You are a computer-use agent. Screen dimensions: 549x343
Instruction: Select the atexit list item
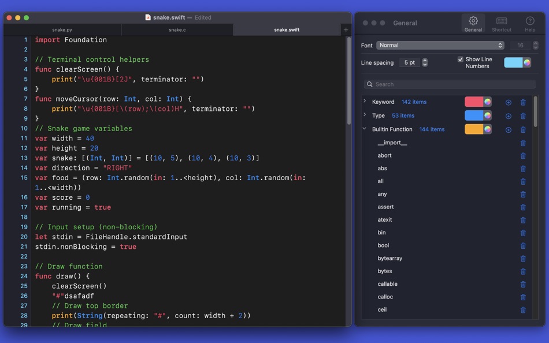[384, 220]
